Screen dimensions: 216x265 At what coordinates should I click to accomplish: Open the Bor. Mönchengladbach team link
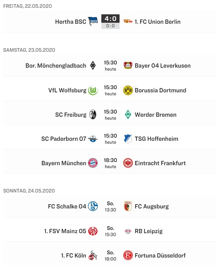[x=56, y=66]
